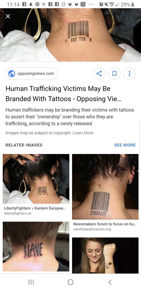Screen dimensions: 141x290
Task: Open the Human Trafficking Victims article title
Action: [64, 94]
